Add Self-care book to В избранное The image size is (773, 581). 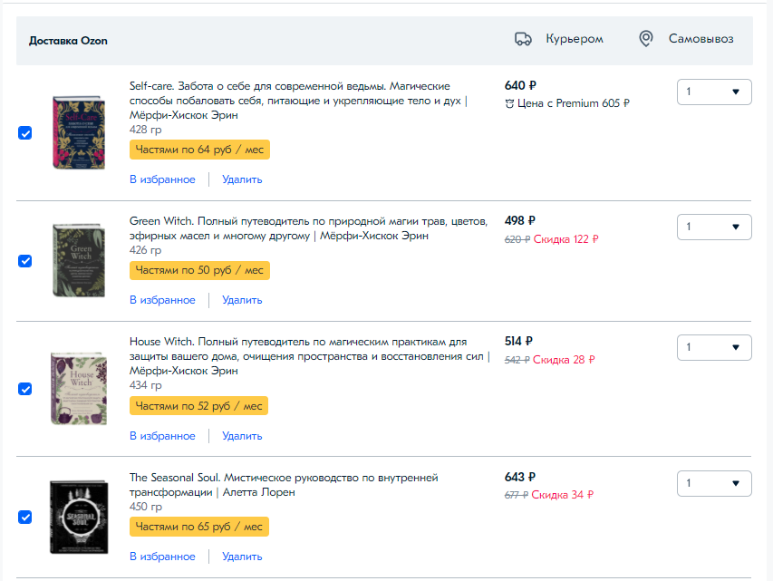click(x=162, y=179)
